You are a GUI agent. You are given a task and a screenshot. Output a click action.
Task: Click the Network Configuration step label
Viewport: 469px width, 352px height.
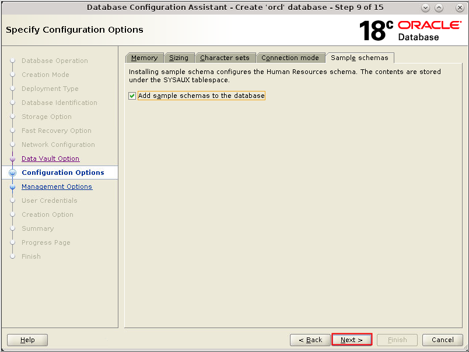[x=58, y=145]
